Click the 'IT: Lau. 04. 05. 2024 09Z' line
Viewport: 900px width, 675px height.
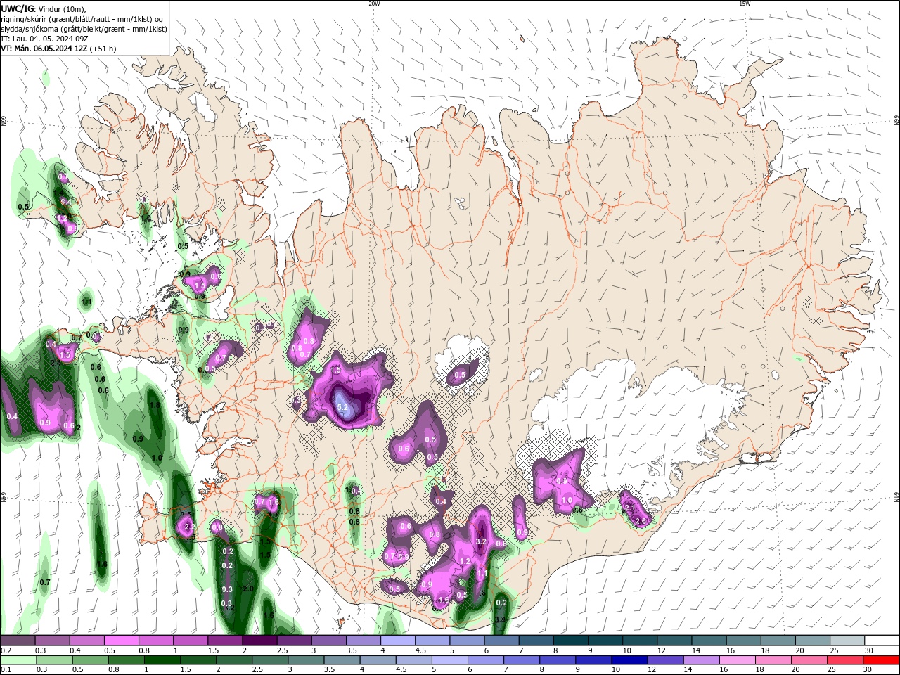pyautogui.click(x=44, y=39)
